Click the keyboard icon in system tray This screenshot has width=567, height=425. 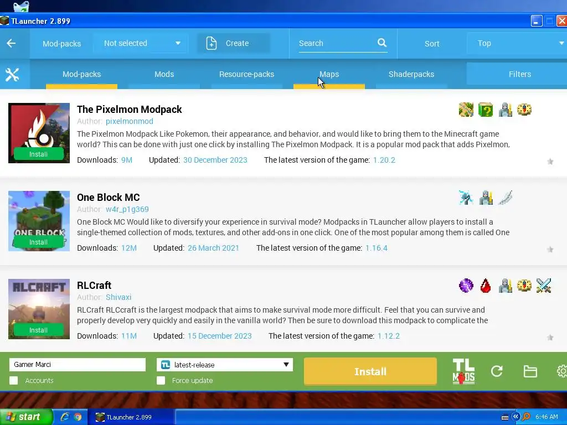click(x=505, y=417)
